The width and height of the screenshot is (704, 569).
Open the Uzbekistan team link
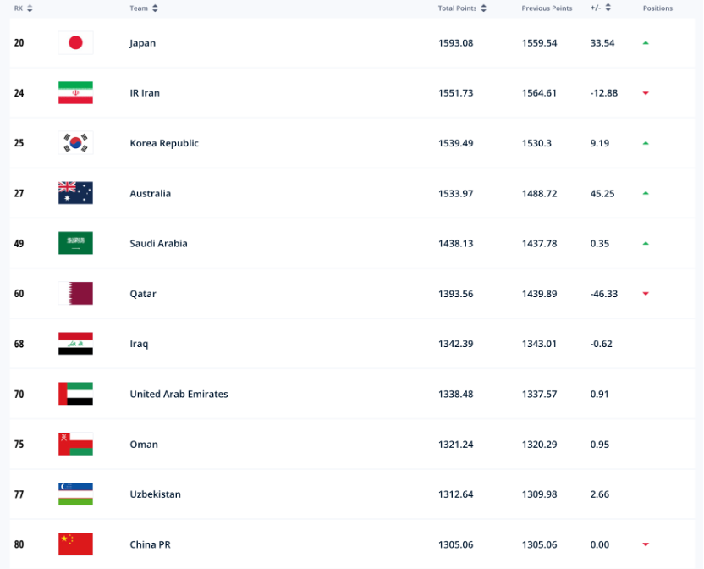click(x=155, y=494)
